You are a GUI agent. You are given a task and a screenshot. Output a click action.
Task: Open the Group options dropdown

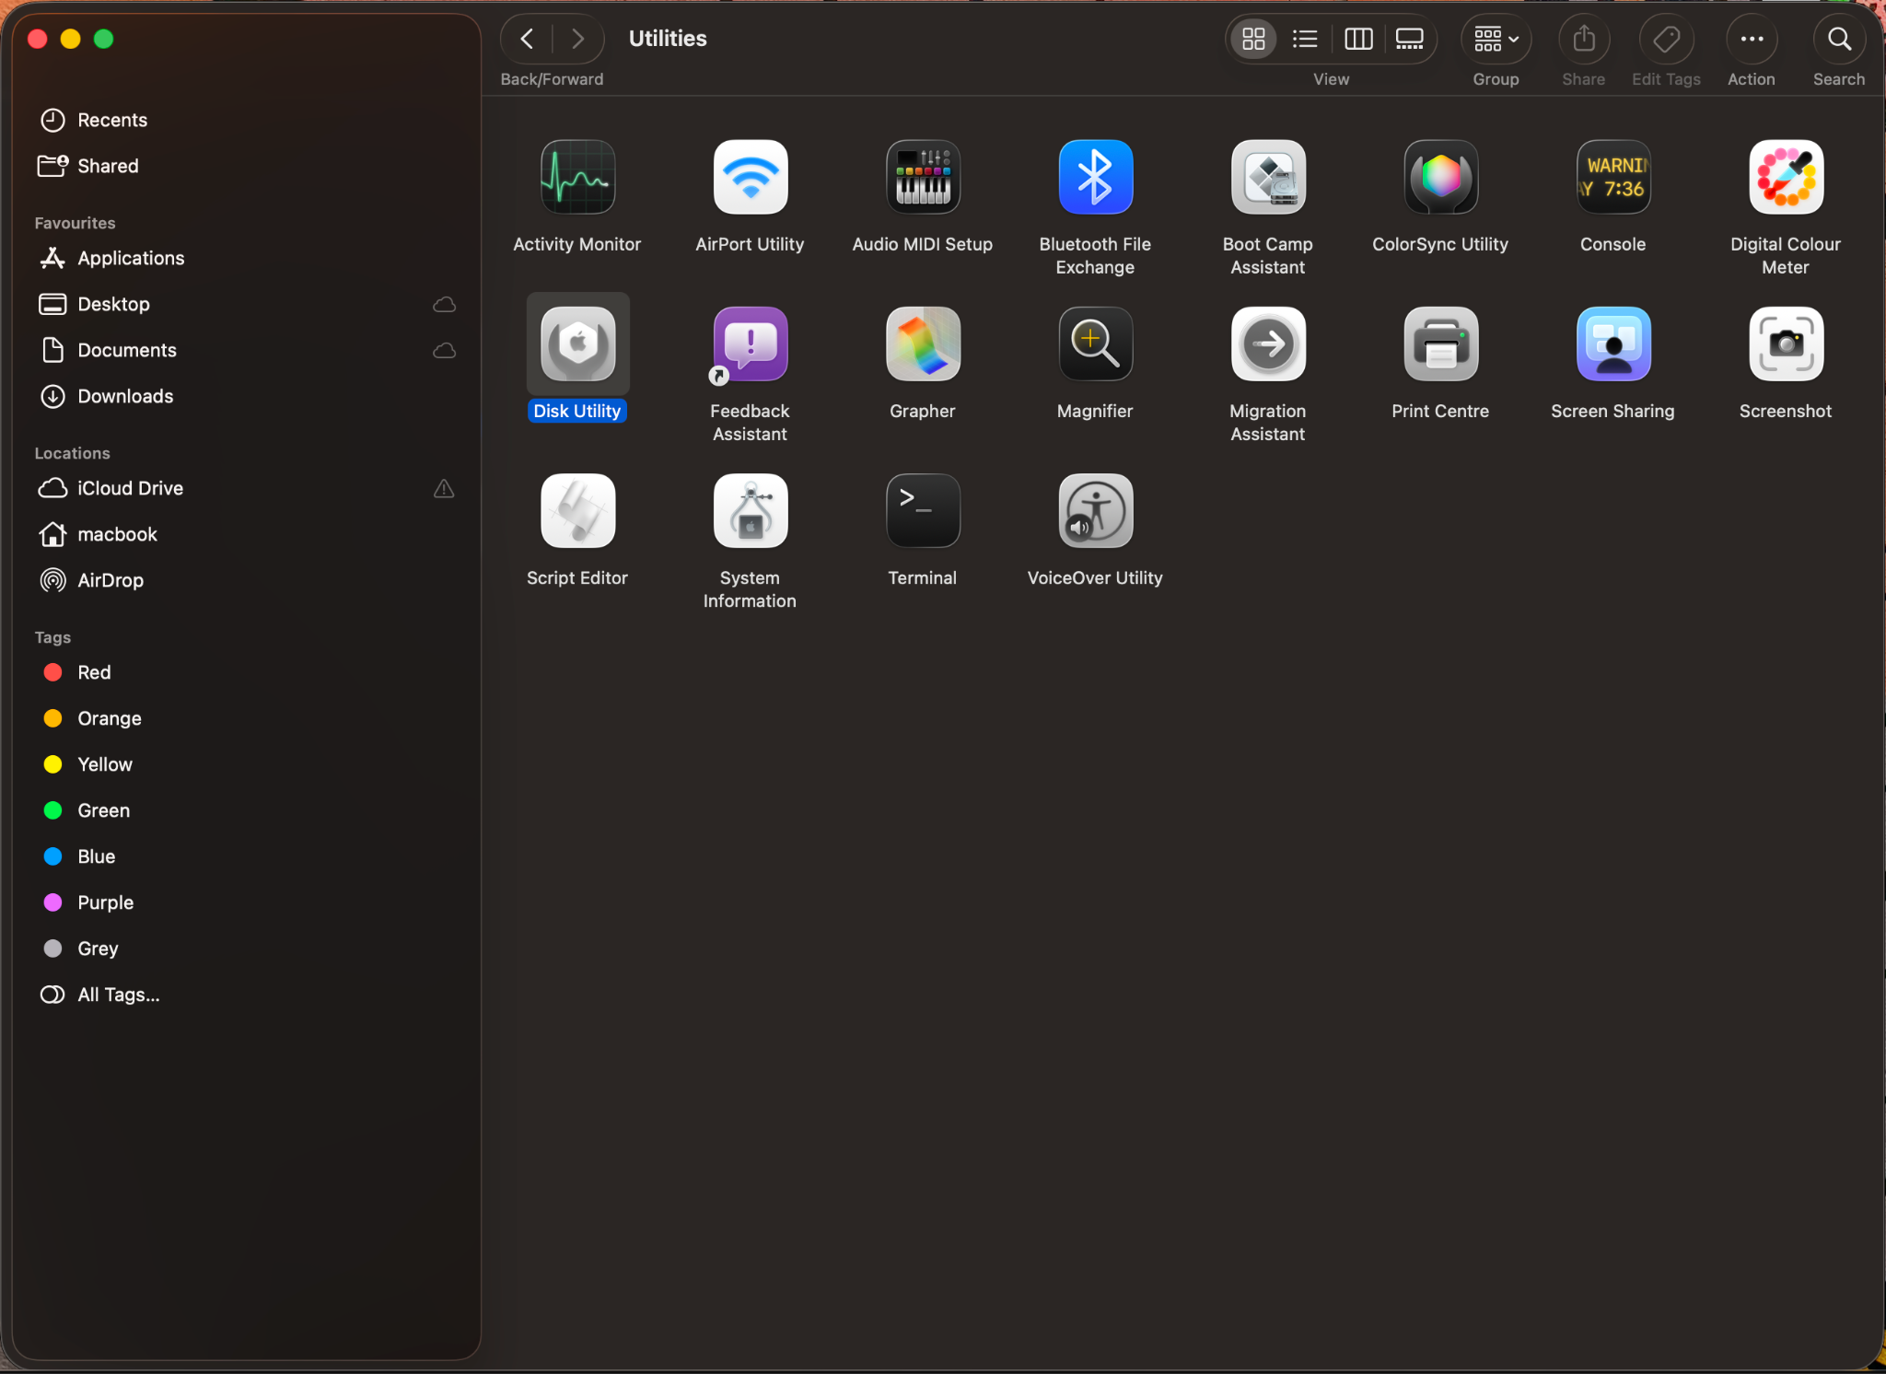click(1494, 39)
